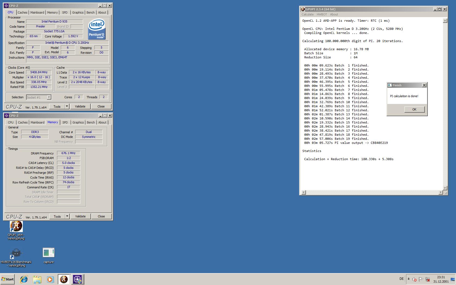Image resolution: width=456 pixels, height=285 pixels.
Task: Switch to Mainboard tab in upper CPU-Z
Action: (x=37, y=12)
